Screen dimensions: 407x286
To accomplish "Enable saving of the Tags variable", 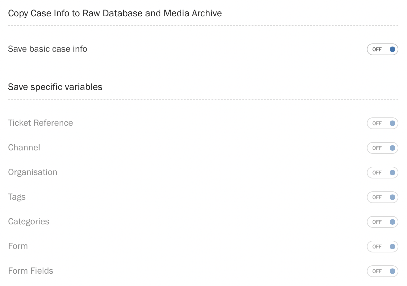I will [x=382, y=197].
